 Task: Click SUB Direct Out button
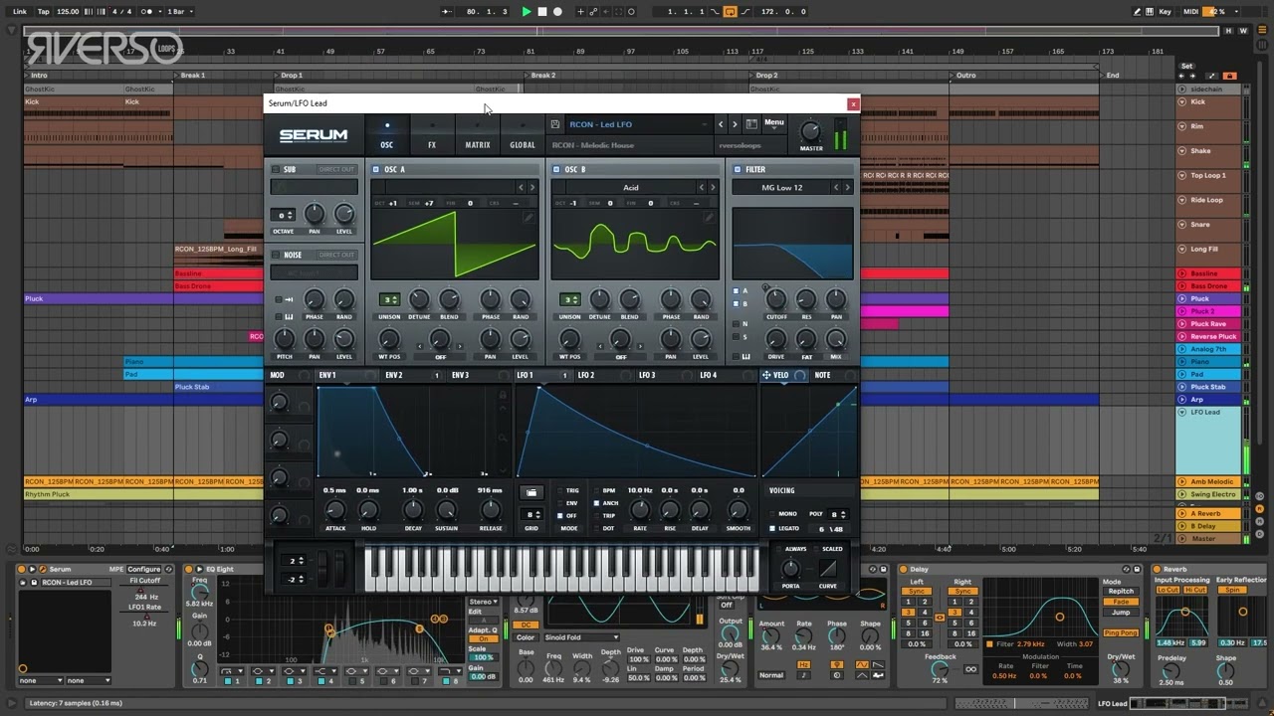tap(336, 170)
